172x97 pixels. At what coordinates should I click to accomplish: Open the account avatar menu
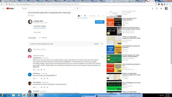[x=166, y=8]
